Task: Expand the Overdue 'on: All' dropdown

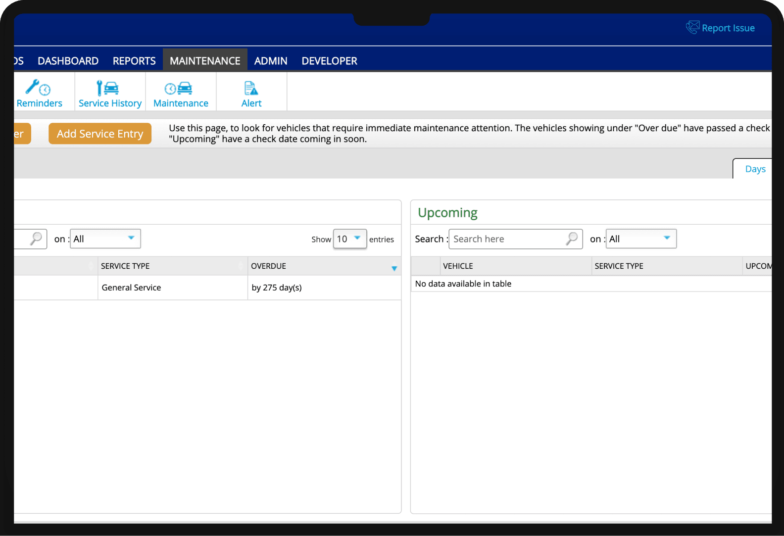Action: coord(105,239)
